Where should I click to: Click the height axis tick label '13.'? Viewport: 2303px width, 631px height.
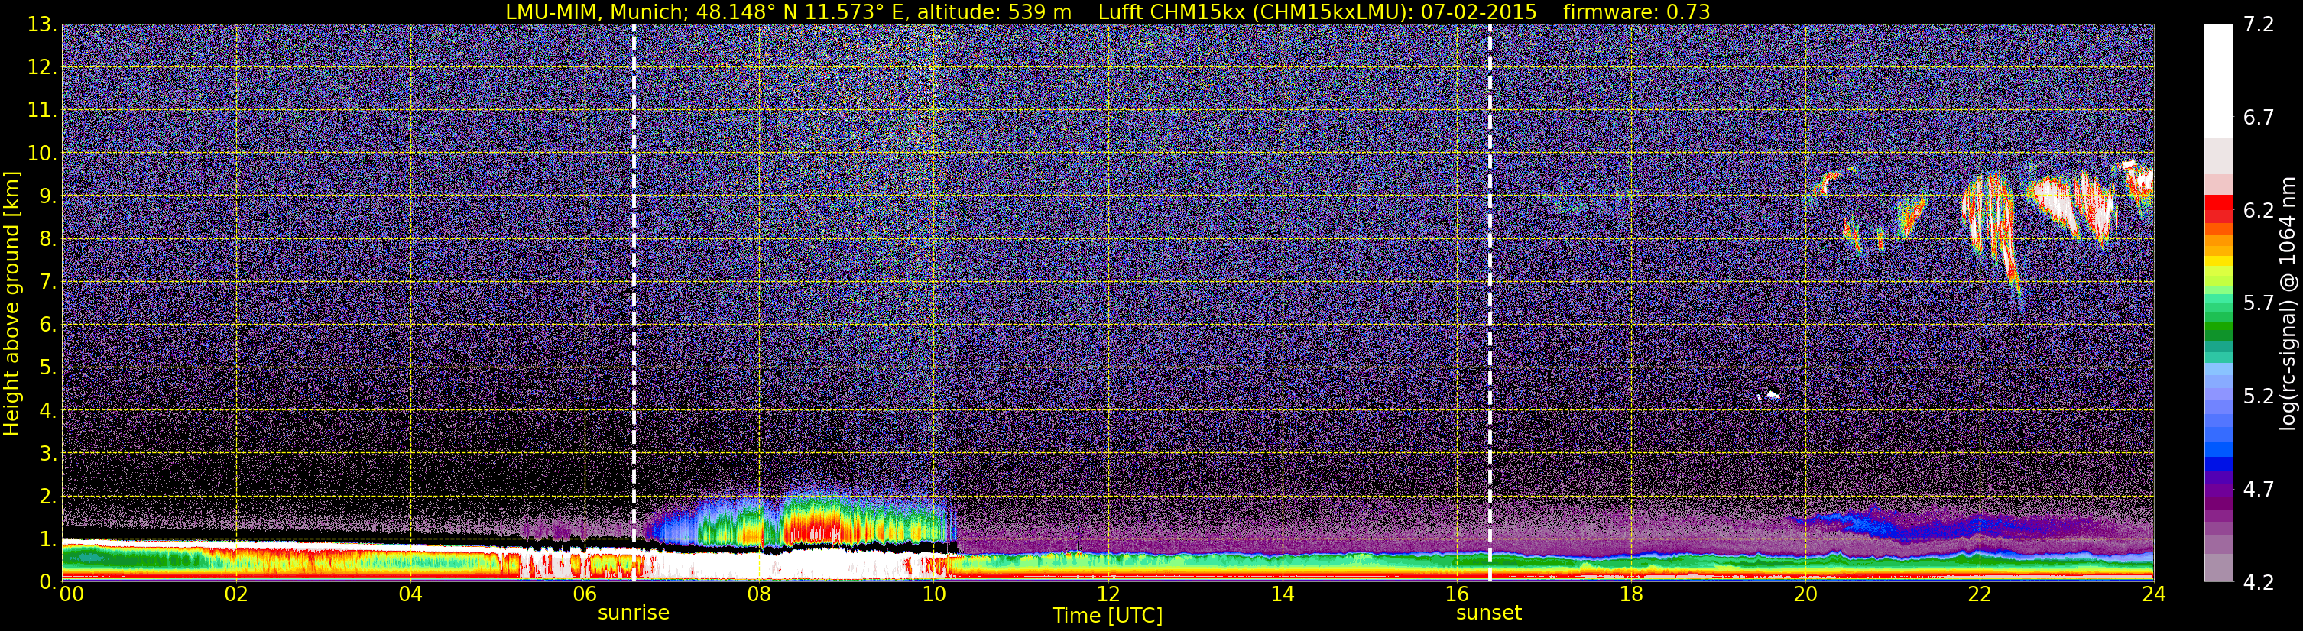tap(41, 25)
